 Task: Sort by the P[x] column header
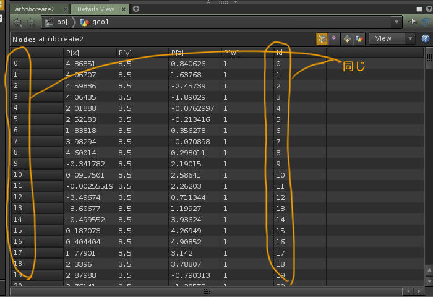coord(90,53)
